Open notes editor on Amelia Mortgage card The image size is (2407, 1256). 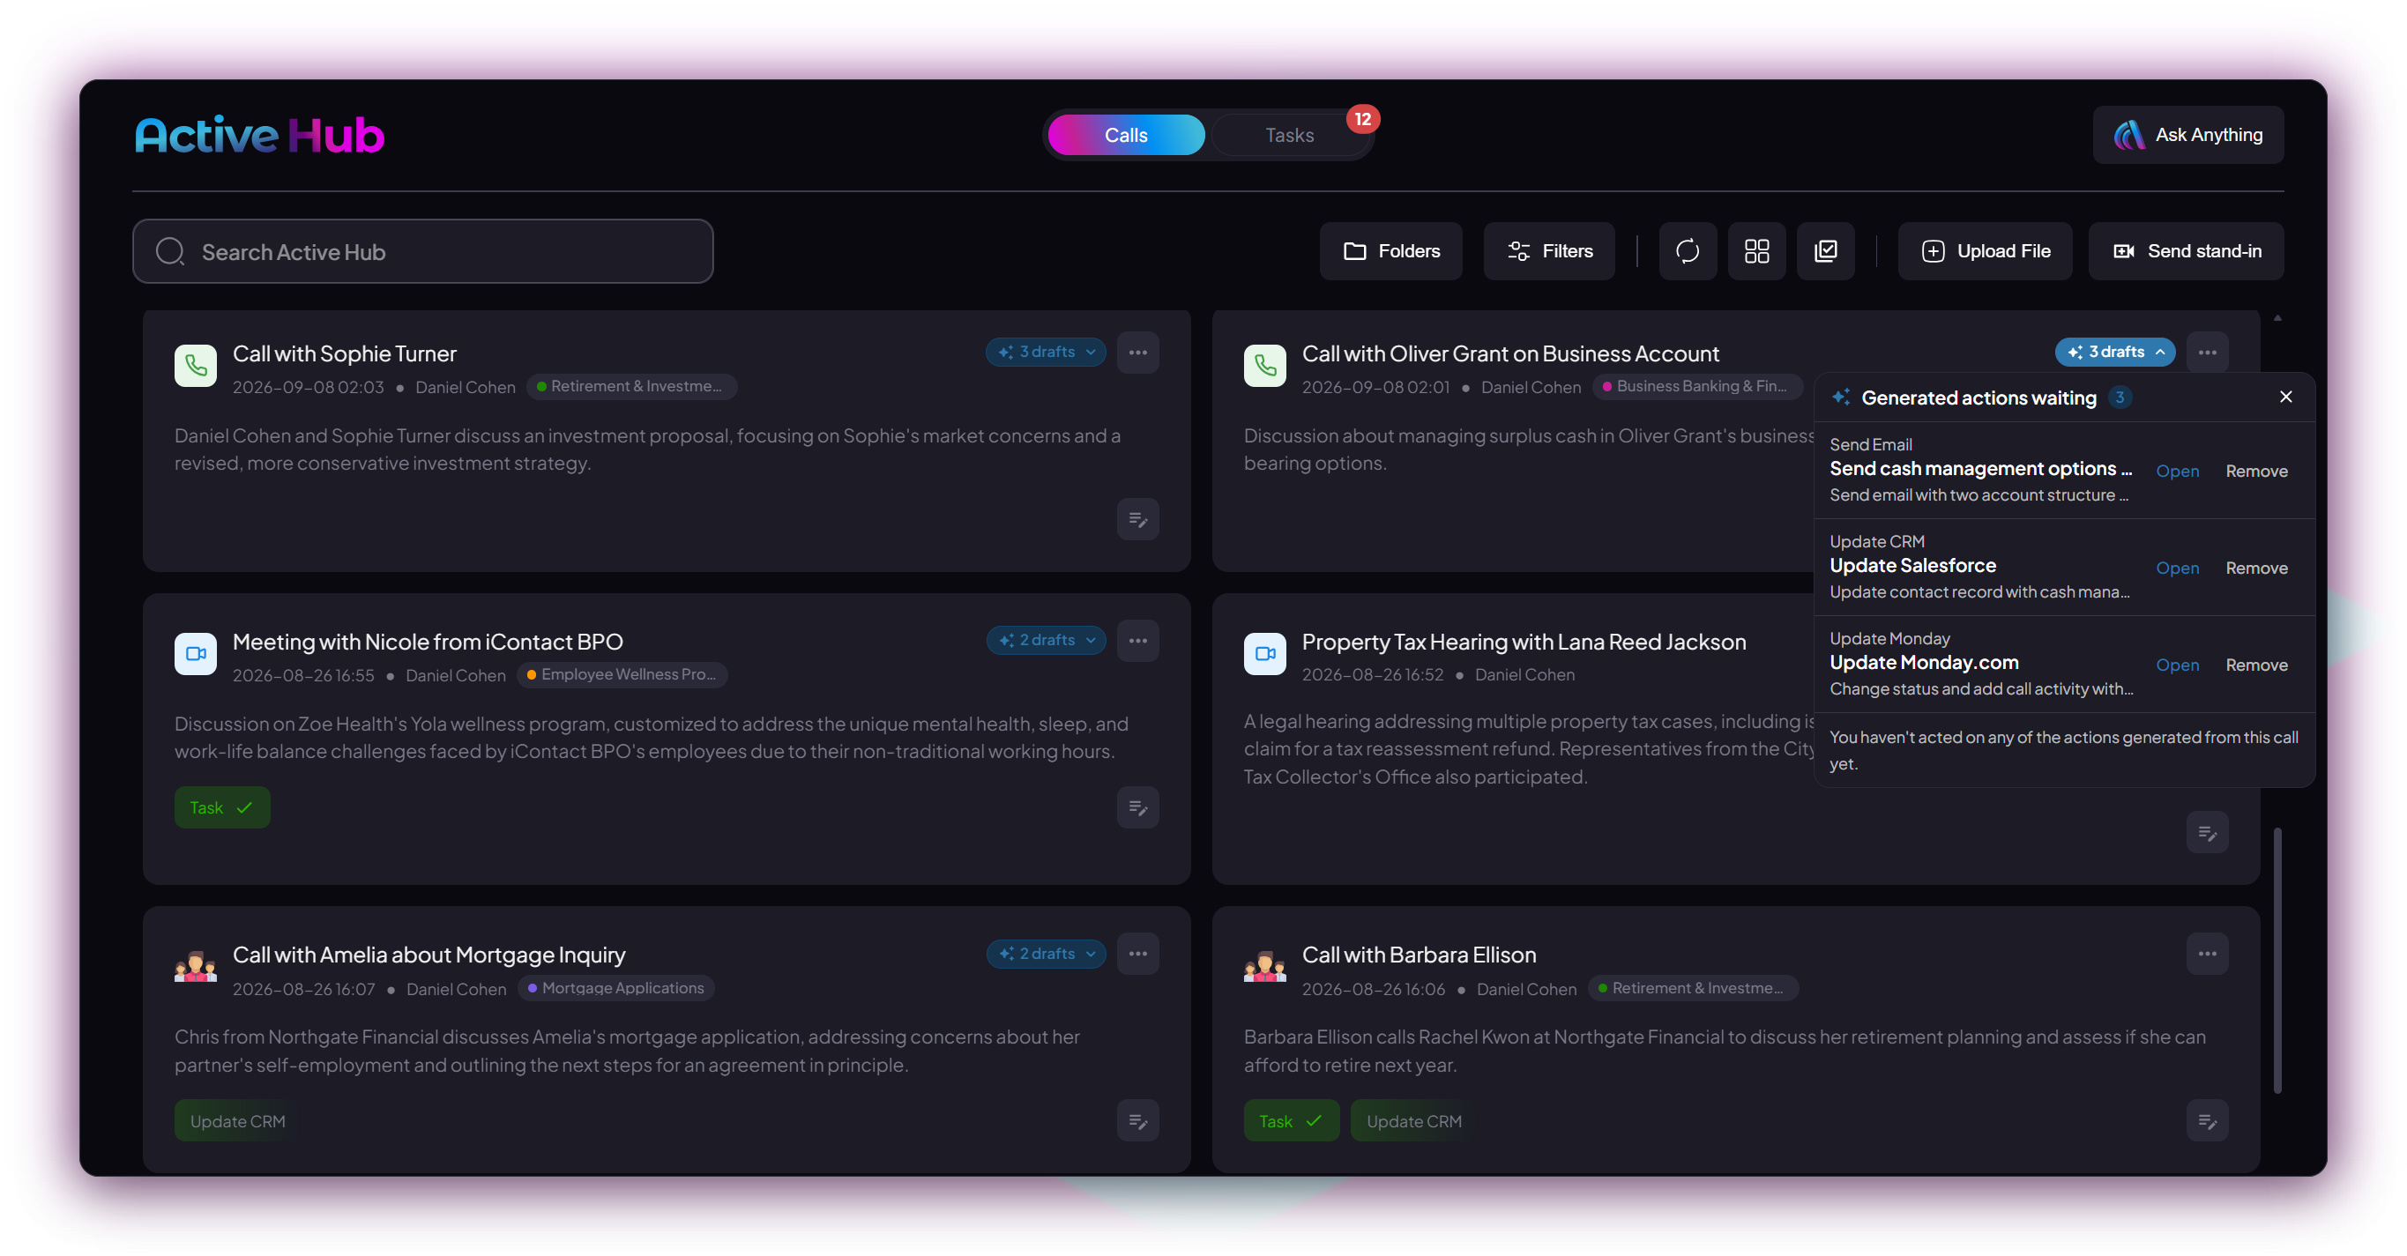tap(1137, 1120)
